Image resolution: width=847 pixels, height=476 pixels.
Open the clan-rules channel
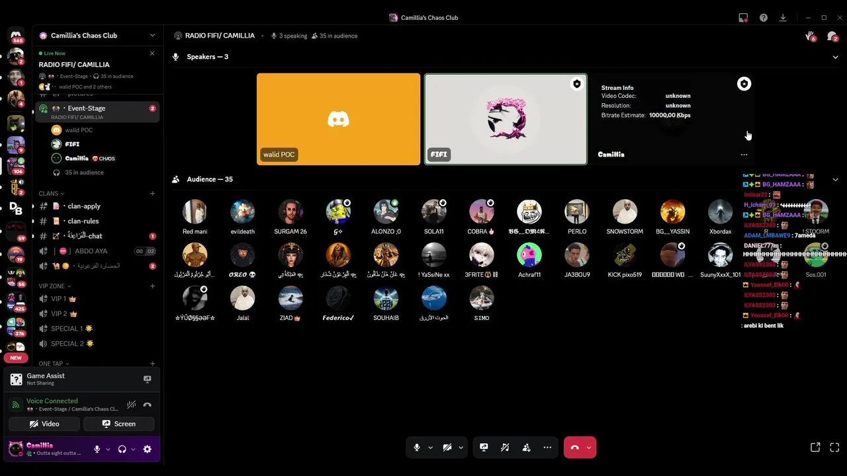97,221
